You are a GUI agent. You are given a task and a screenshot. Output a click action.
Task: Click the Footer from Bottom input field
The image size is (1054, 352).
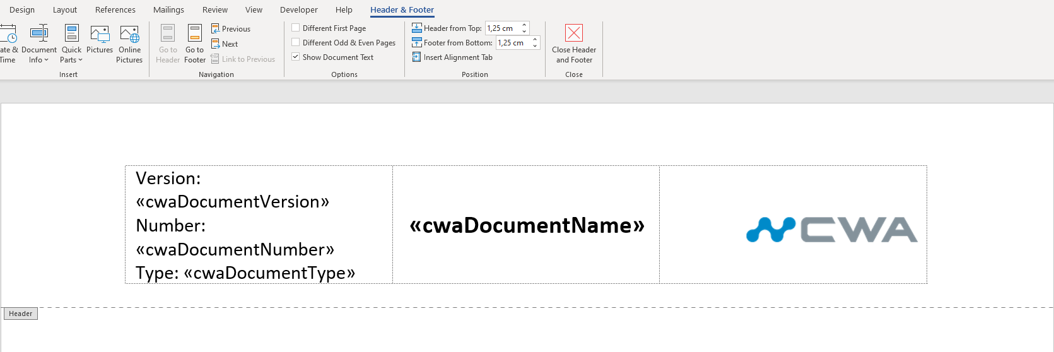pos(512,43)
